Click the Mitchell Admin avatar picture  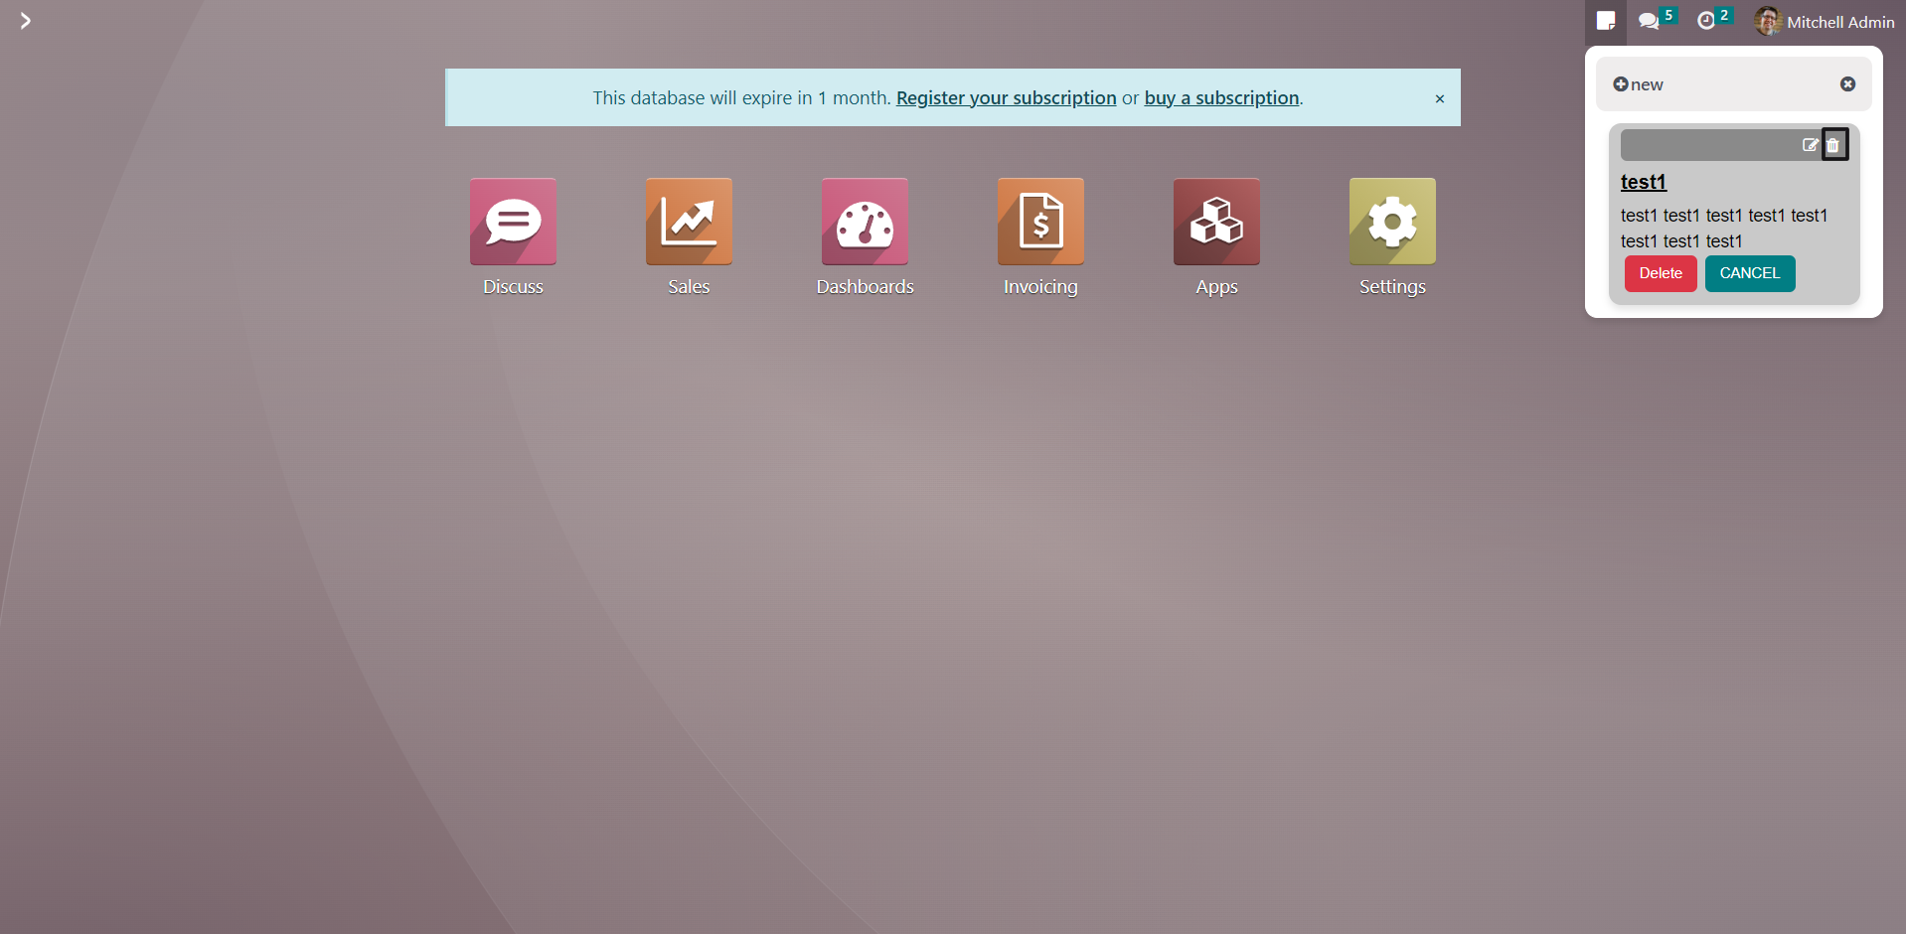tap(1767, 21)
